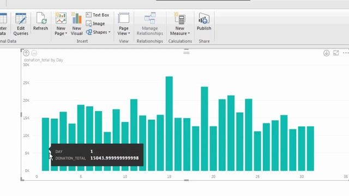Click the drill down arrow icon
Viewport: 349px width, 196px height.
click(x=326, y=53)
